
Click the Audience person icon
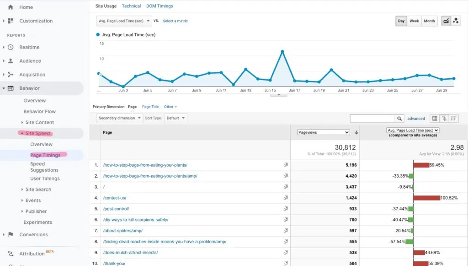pos(11,61)
